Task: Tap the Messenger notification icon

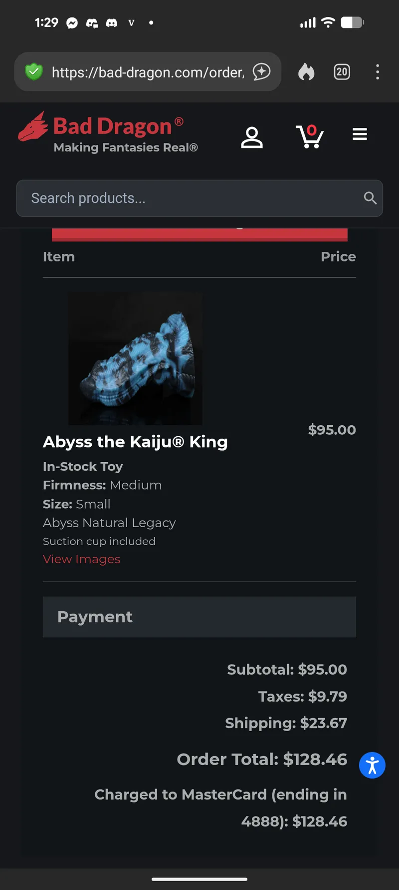Action: [x=72, y=23]
